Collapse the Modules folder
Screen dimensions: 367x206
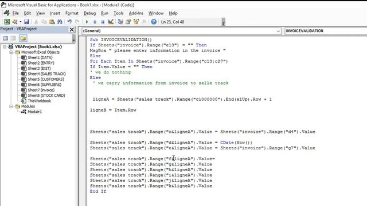[11, 106]
